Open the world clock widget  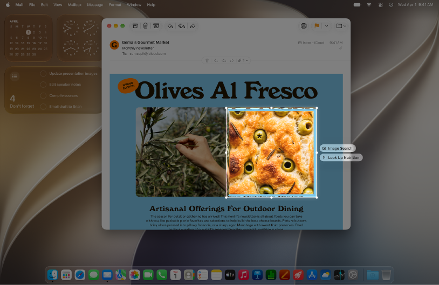tap(80, 38)
